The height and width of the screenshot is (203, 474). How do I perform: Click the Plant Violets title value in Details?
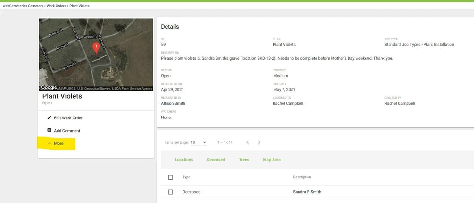(284, 44)
